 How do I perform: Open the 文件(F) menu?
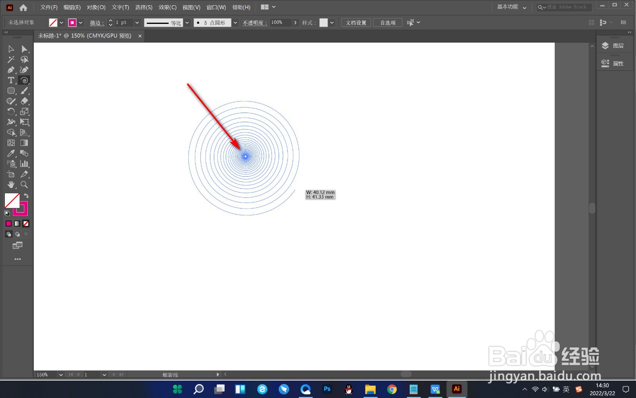coord(49,7)
